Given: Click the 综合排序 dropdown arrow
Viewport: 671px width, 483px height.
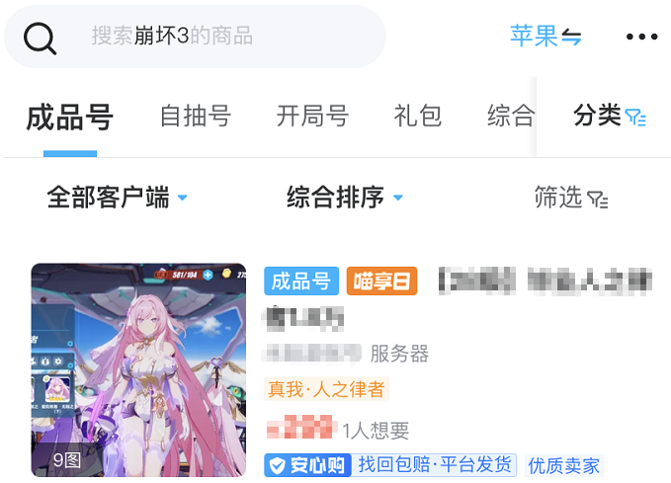Looking at the screenshot, I should 398,198.
